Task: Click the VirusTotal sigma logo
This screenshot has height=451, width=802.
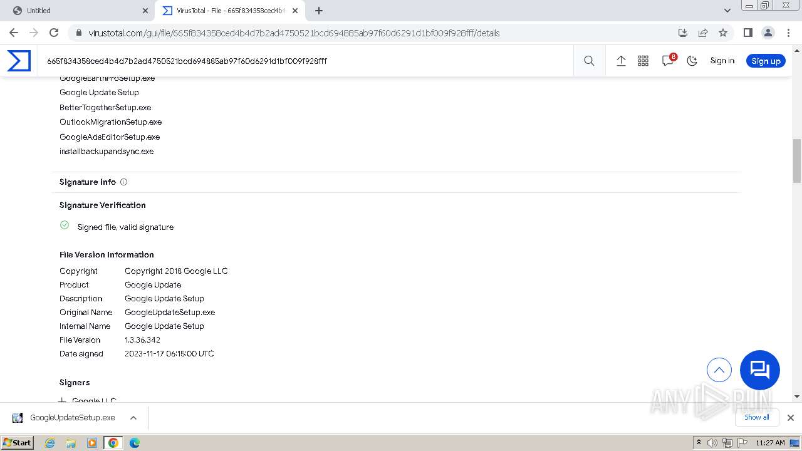Action: tap(19, 61)
